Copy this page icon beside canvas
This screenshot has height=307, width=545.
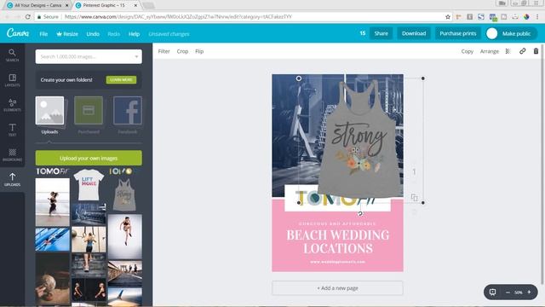point(415,197)
